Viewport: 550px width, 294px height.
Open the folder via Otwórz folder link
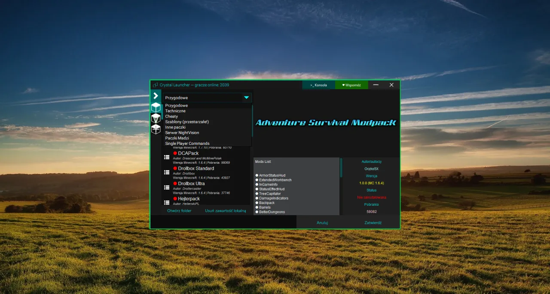[x=180, y=210]
